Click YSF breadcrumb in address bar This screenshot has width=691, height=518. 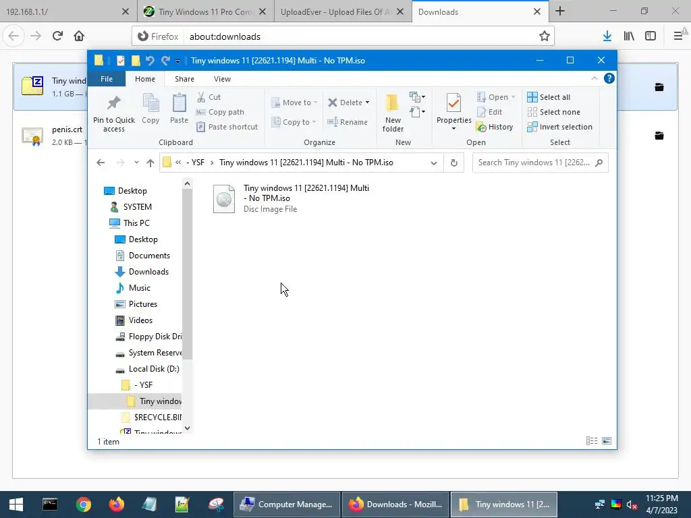[x=195, y=163]
